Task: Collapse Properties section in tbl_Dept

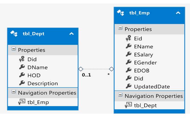Action: click(x=14, y=49)
